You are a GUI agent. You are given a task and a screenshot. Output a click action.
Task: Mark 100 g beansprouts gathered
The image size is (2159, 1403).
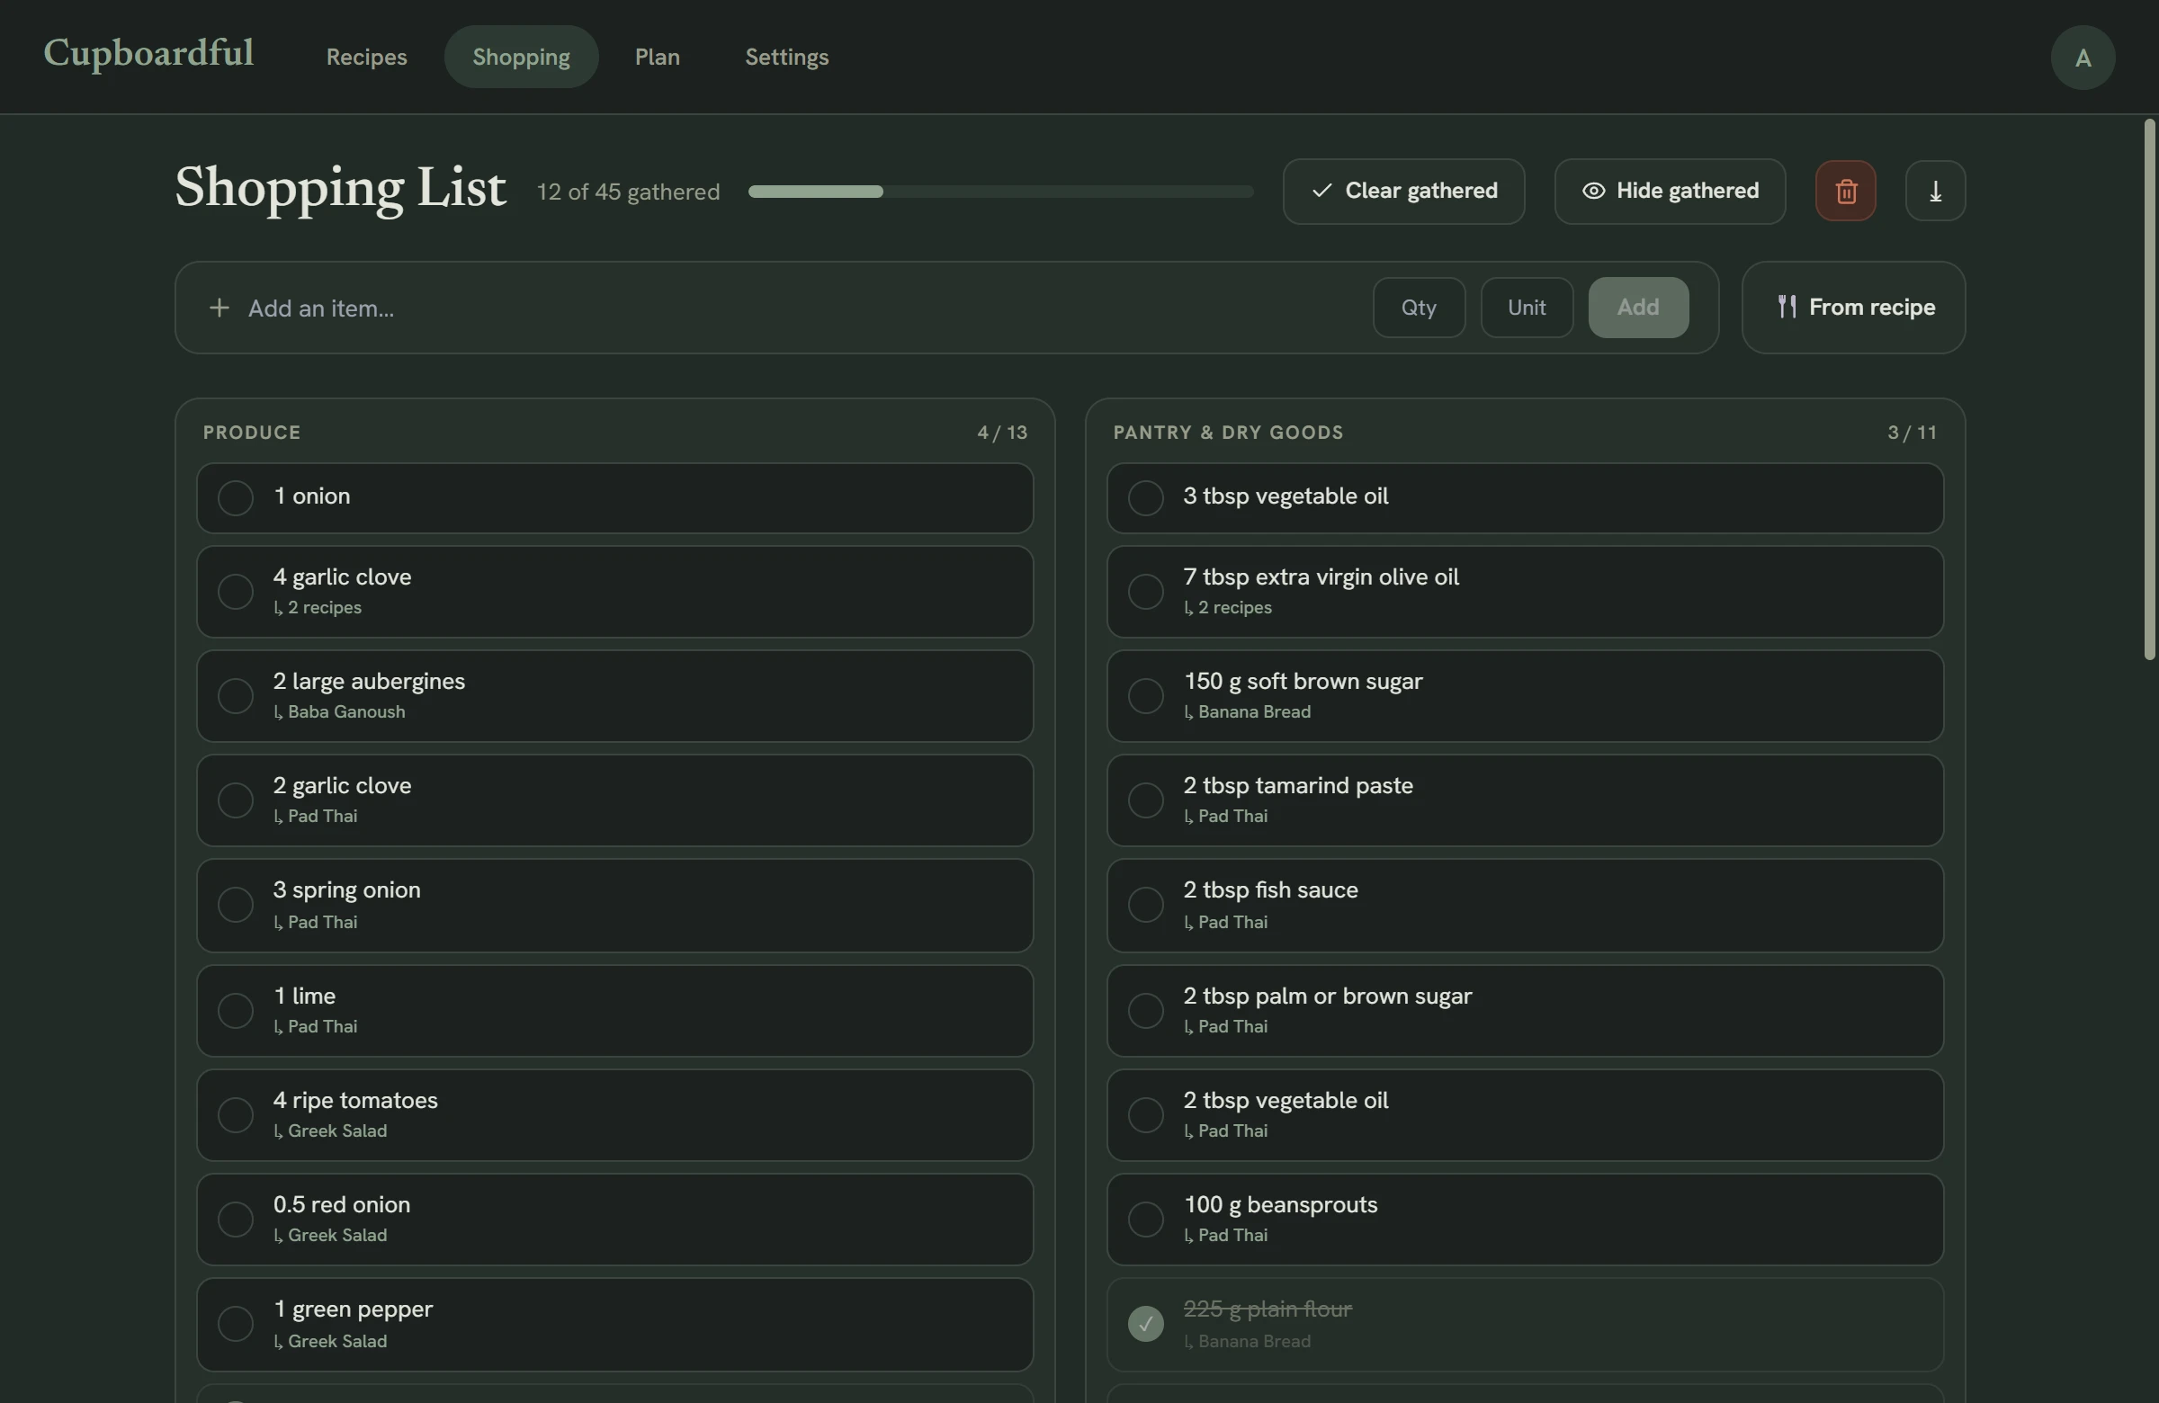(x=1146, y=1219)
